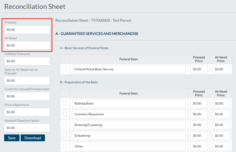The width and height of the screenshot is (236, 152).
Task: Click the Item on At-Need not on Preneed field
Action: click(x=27, y=81)
